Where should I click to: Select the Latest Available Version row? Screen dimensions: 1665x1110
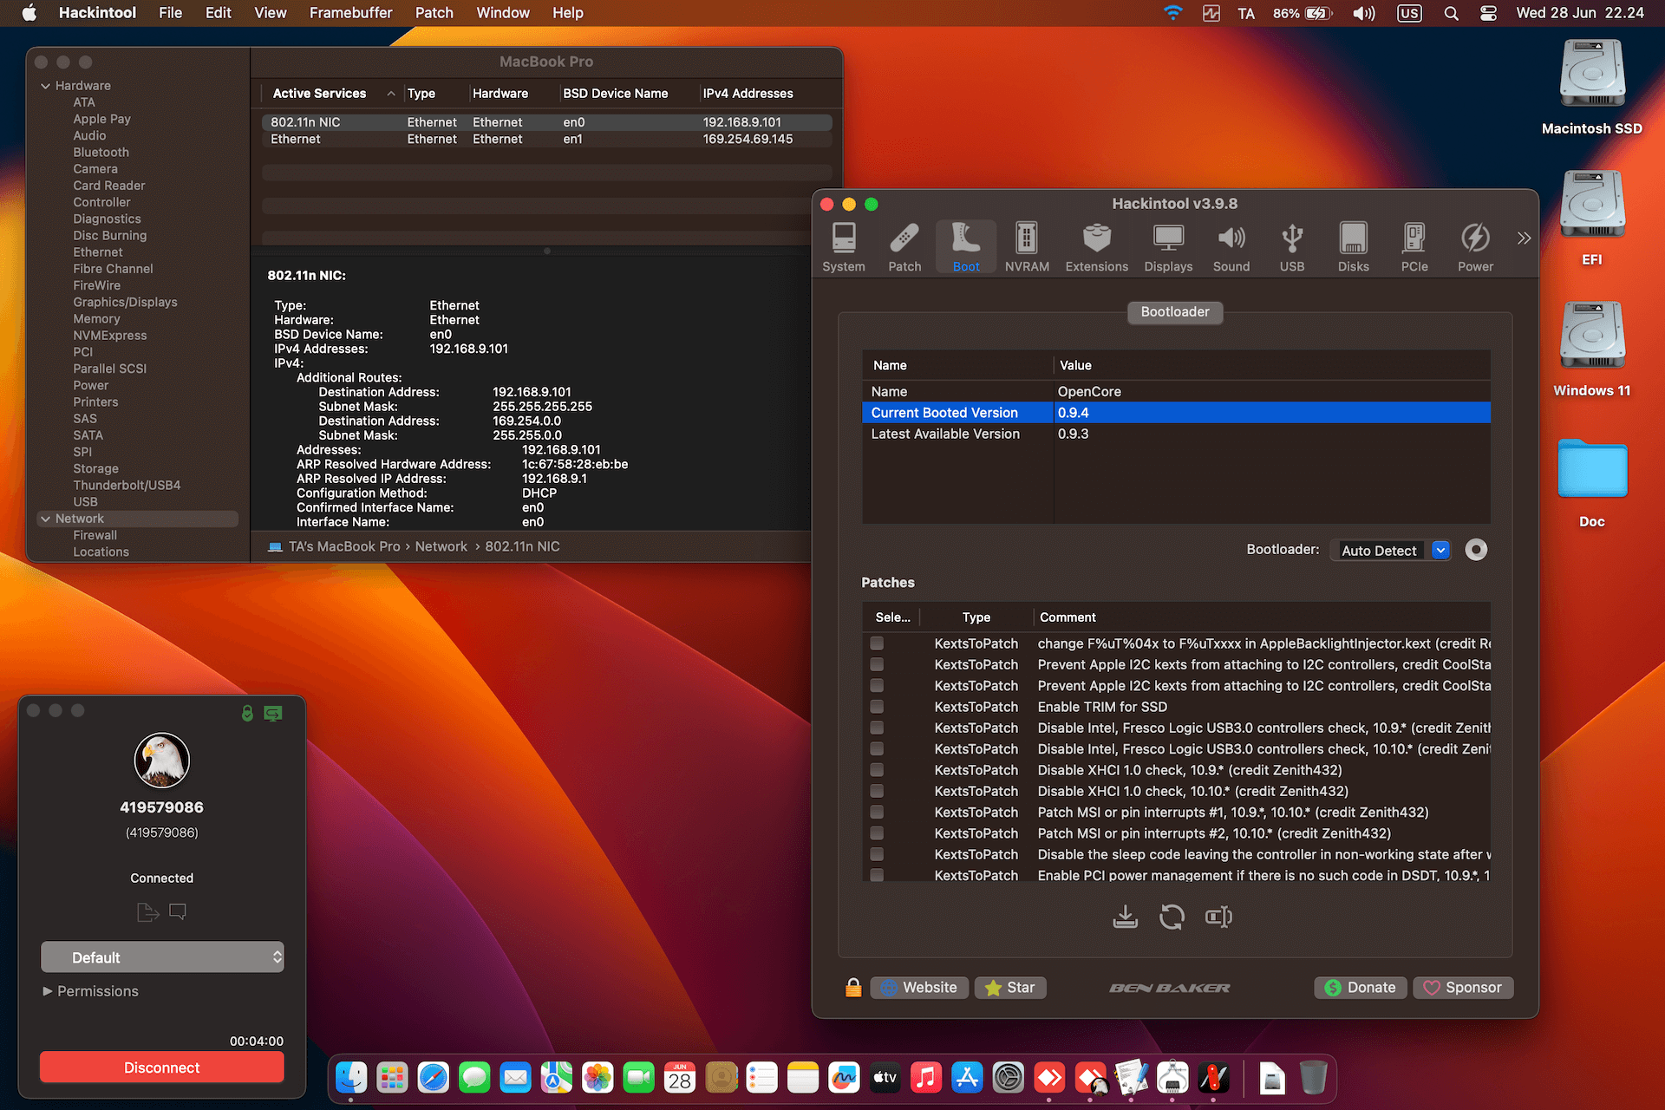click(1175, 434)
